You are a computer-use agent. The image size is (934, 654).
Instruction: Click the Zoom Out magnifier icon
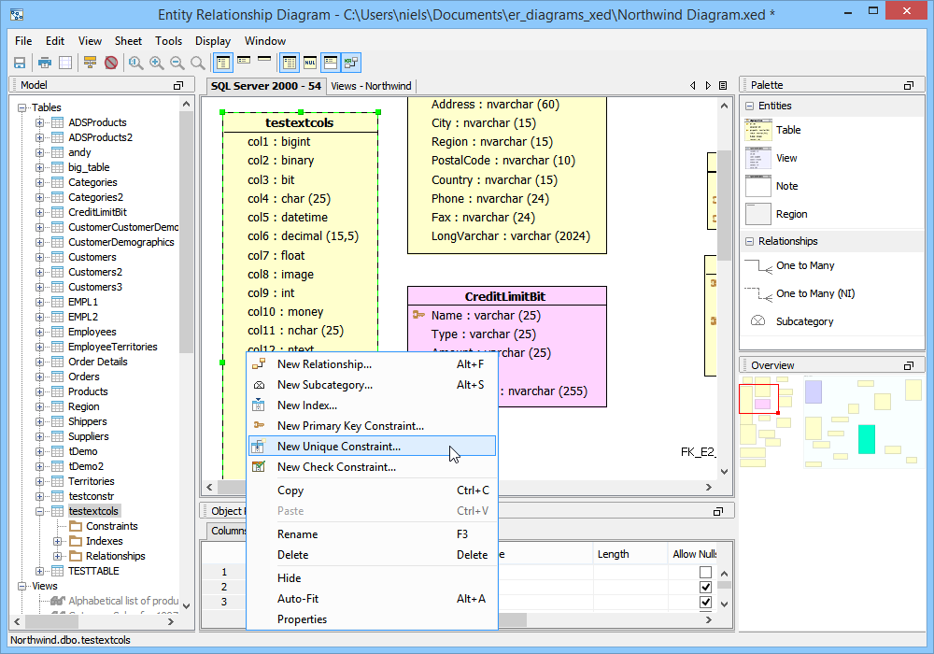pyautogui.click(x=177, y=63)
